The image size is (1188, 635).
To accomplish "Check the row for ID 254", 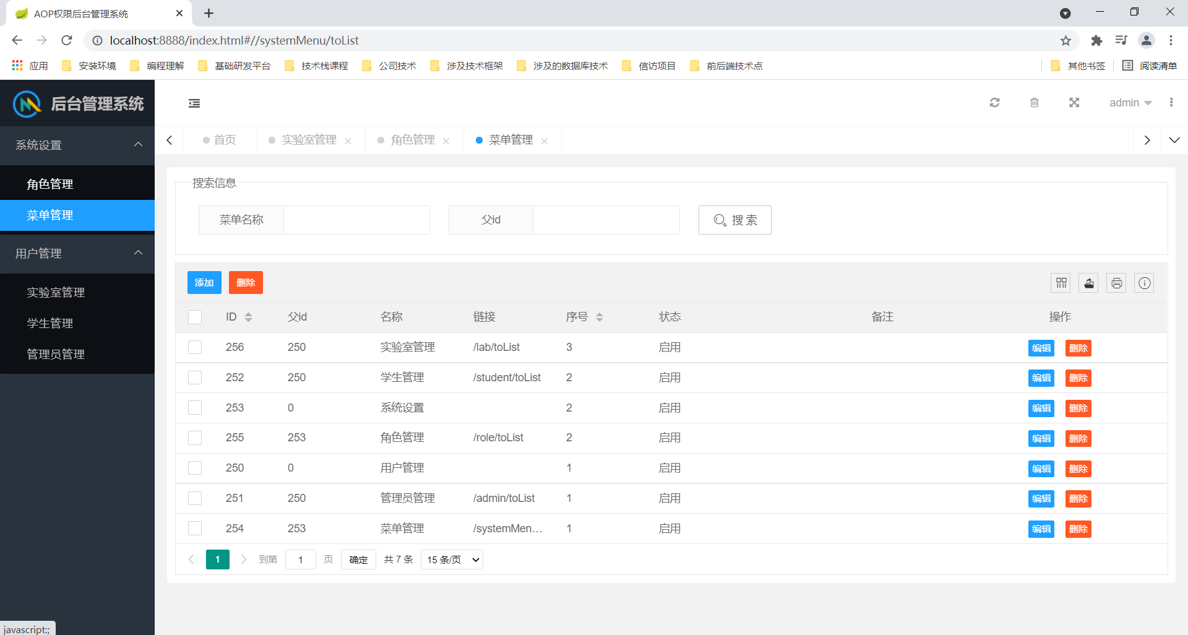I will [195, 529].
